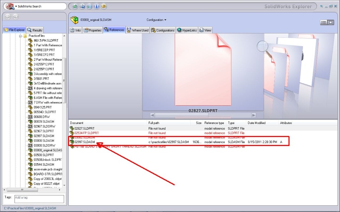The image size is (340, 212).
Task: Select 1X5RECEP.PRT in the tree
Action: [x=44, y=50]
